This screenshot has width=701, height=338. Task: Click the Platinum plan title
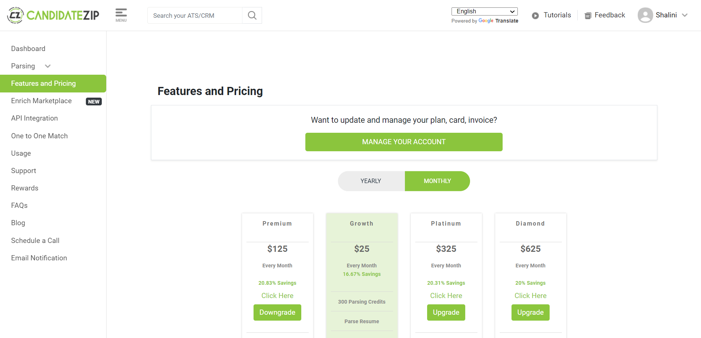(x=446, y=224)
